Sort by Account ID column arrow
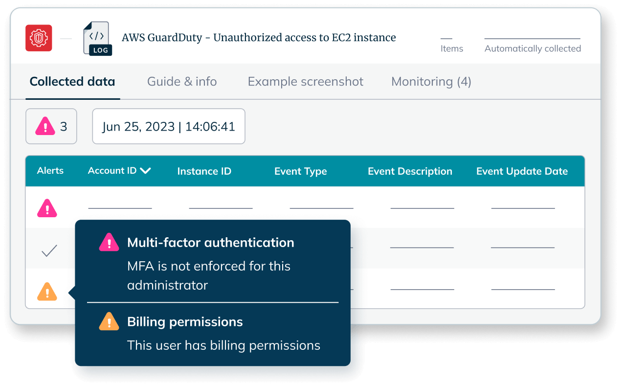The width and height of the screenshot is (621, 388). (145, 171)
